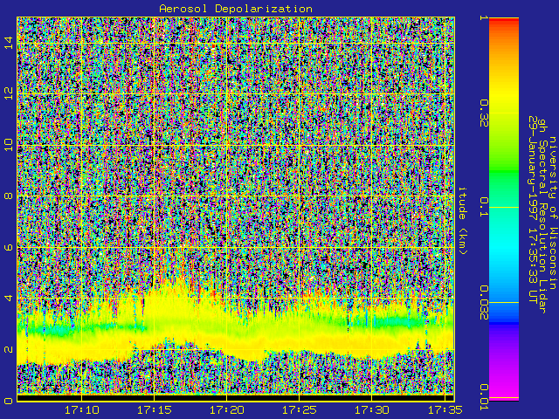The height and width of the screenshot is (419, 559).
Task: Click the 17:35 time axis label
Action: coord(445,410)
